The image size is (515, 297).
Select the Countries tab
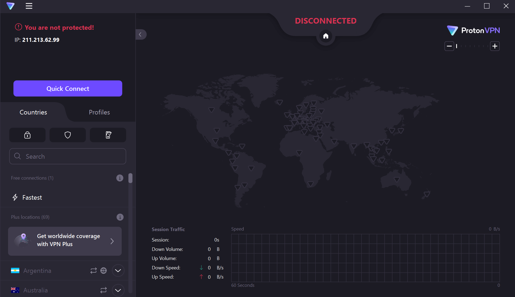click(33, 112)
